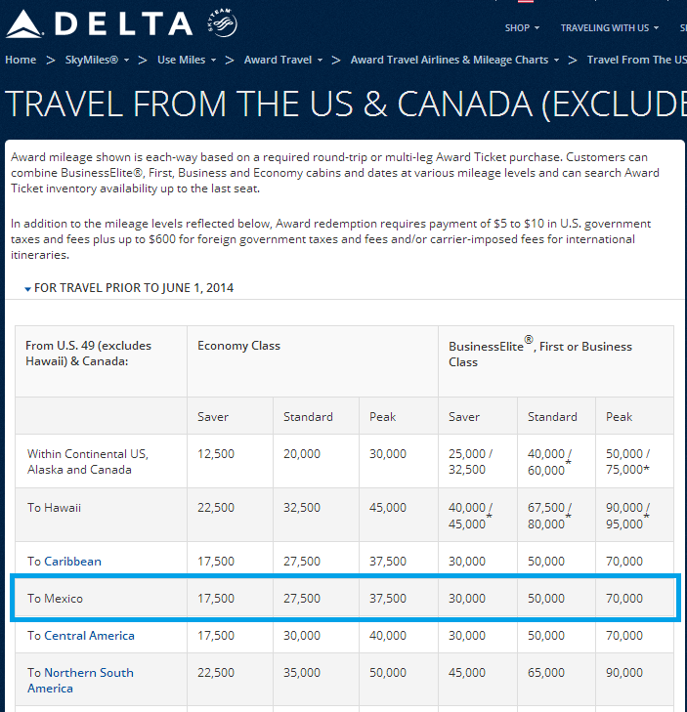The image size is (687, 712).
Task: Open the SHOP menu
Action: [522, 28]
